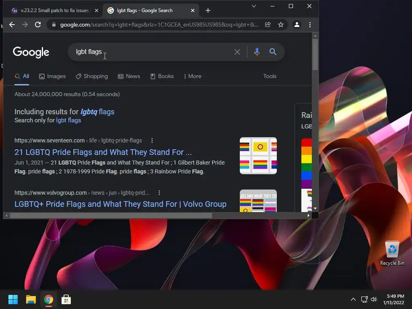Screen dimensions: 412x309
Task: Click the network icon in system tray
Action: click(364, 299)
